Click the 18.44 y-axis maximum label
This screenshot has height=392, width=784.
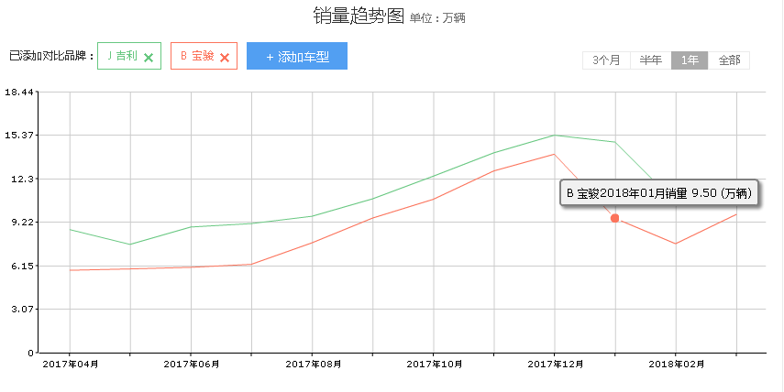(19, 93)
